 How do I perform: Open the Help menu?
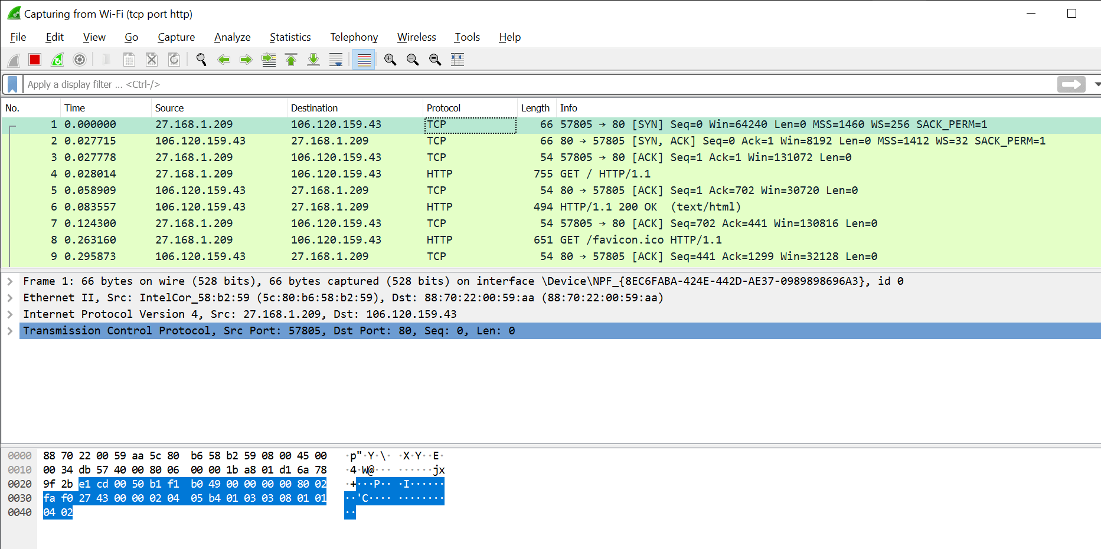(x=510, y=37)
